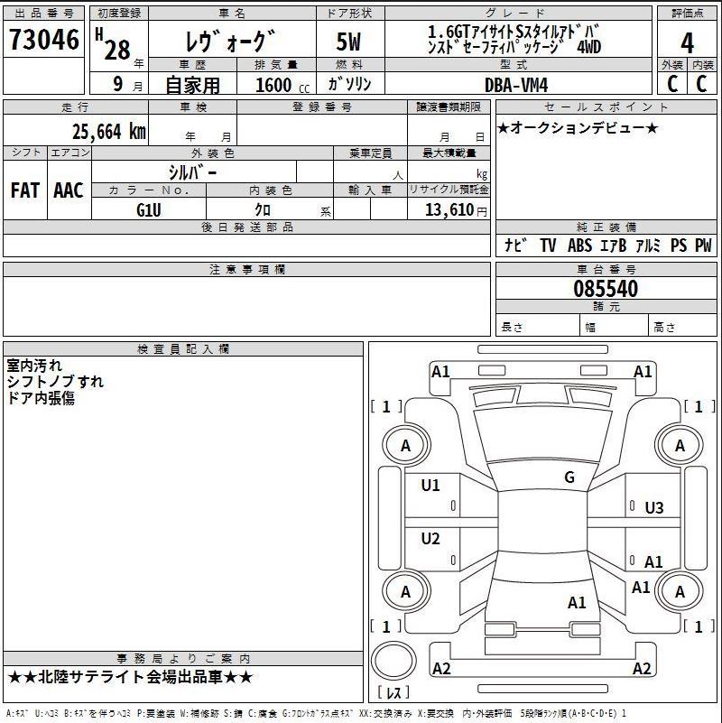The width and height of the screenshot is (722, 723).
Task: Click the G windshield mark on diagram
Action: pyautogui.click(x=569, y=477)
